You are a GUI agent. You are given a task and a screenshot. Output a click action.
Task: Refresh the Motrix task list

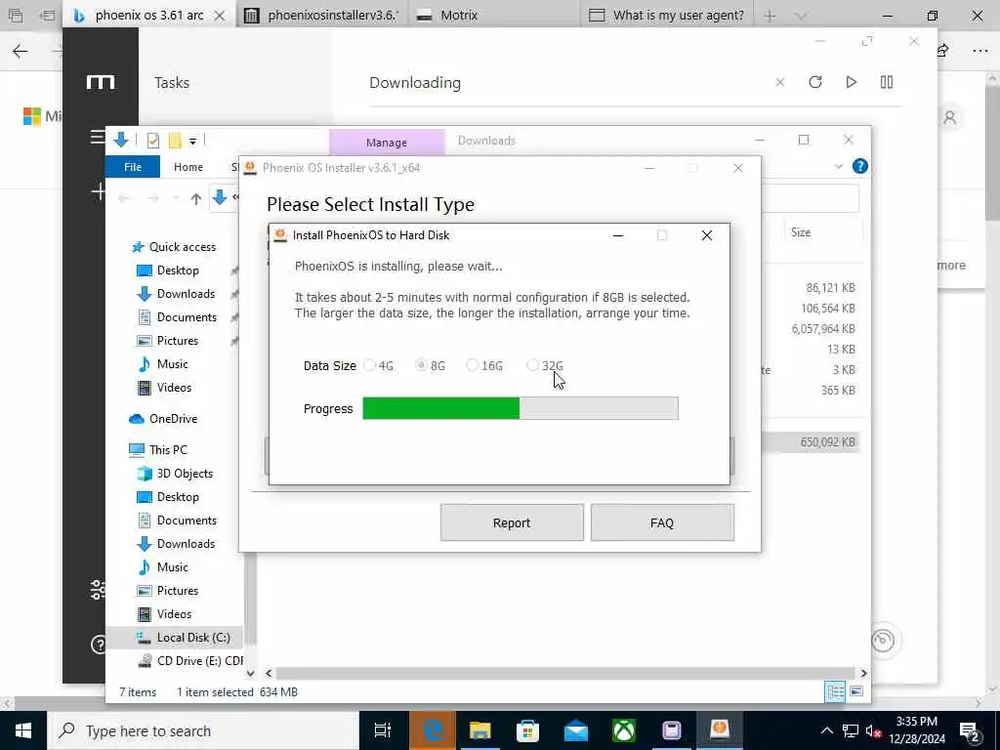click(815, 82)
